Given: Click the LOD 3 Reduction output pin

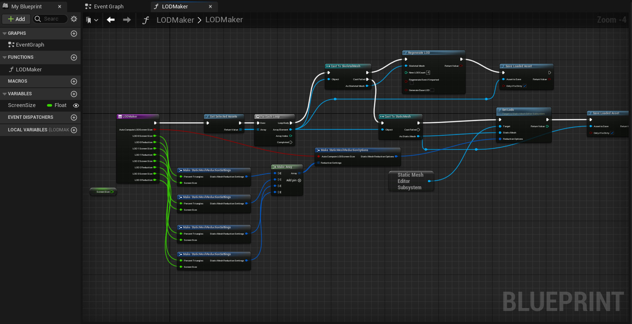Looking at the screenshot, I should [x=155, y=180].
